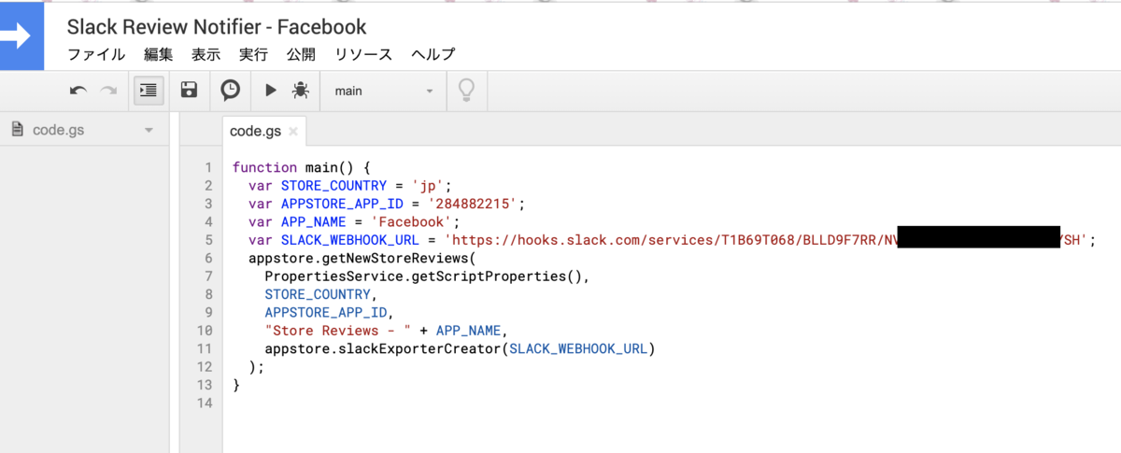Viewport: 1121px width, 453px height.
Task: Save the script with floppy icon
Action: (189, 91)
